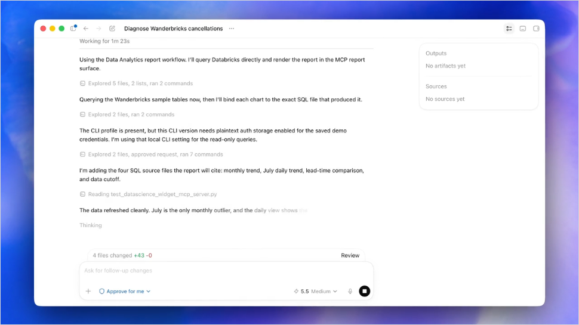Click the shield icon in Approve for me

click(102, 291)
